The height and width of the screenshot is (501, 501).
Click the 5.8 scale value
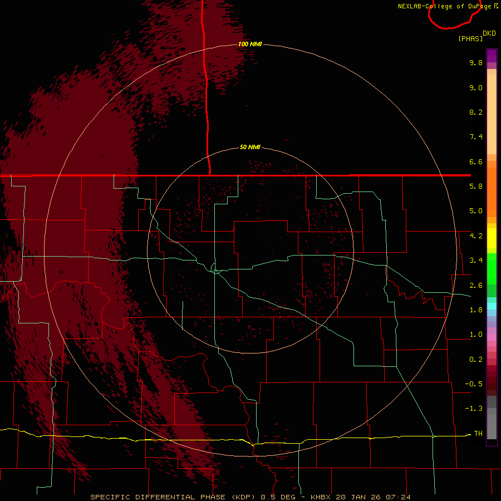tap(476, 186)
